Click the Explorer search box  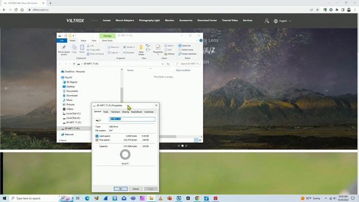point(187,63)
